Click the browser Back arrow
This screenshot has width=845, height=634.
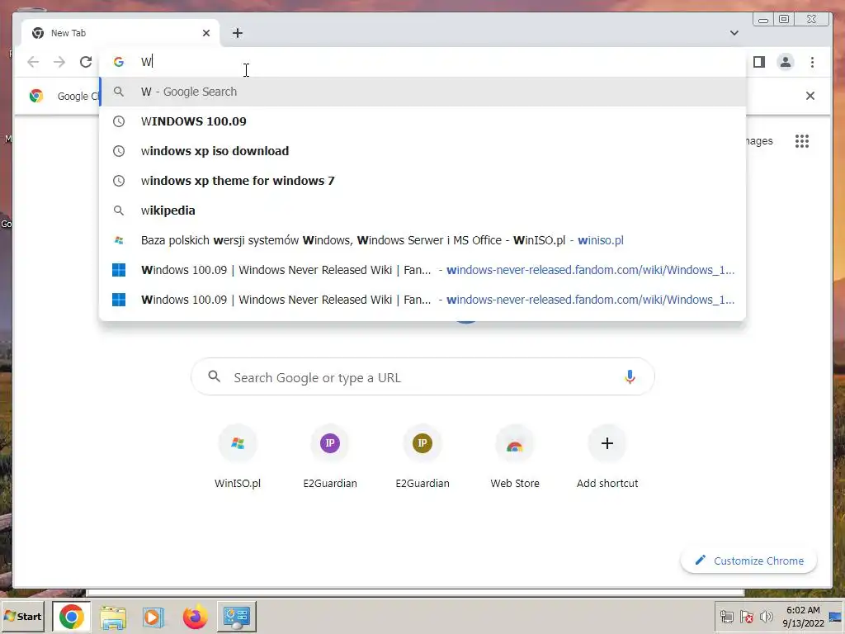pos(33,62)
